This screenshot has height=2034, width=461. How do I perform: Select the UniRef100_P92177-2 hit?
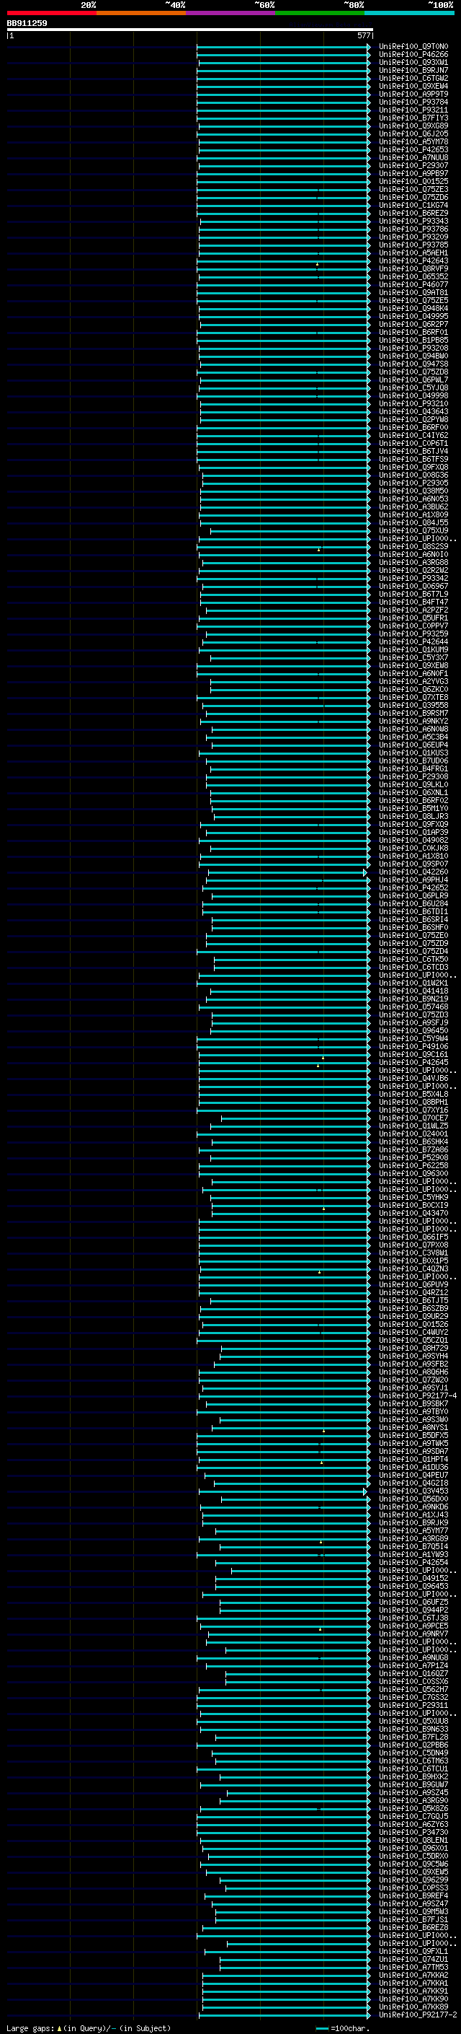[419, 2015]
